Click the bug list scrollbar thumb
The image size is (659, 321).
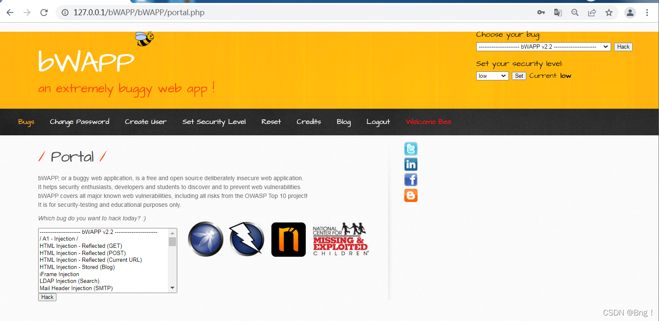tap(172, 241)
